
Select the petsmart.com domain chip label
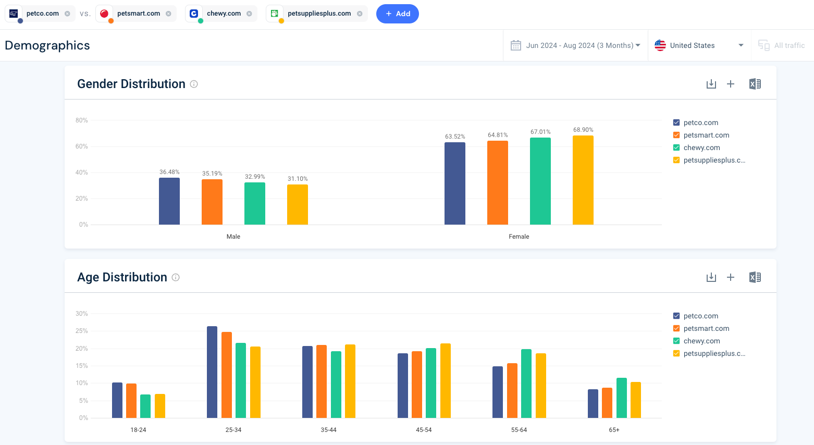pyautogui.click(x=139, y=14)
